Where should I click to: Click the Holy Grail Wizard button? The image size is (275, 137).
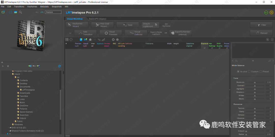102,25
